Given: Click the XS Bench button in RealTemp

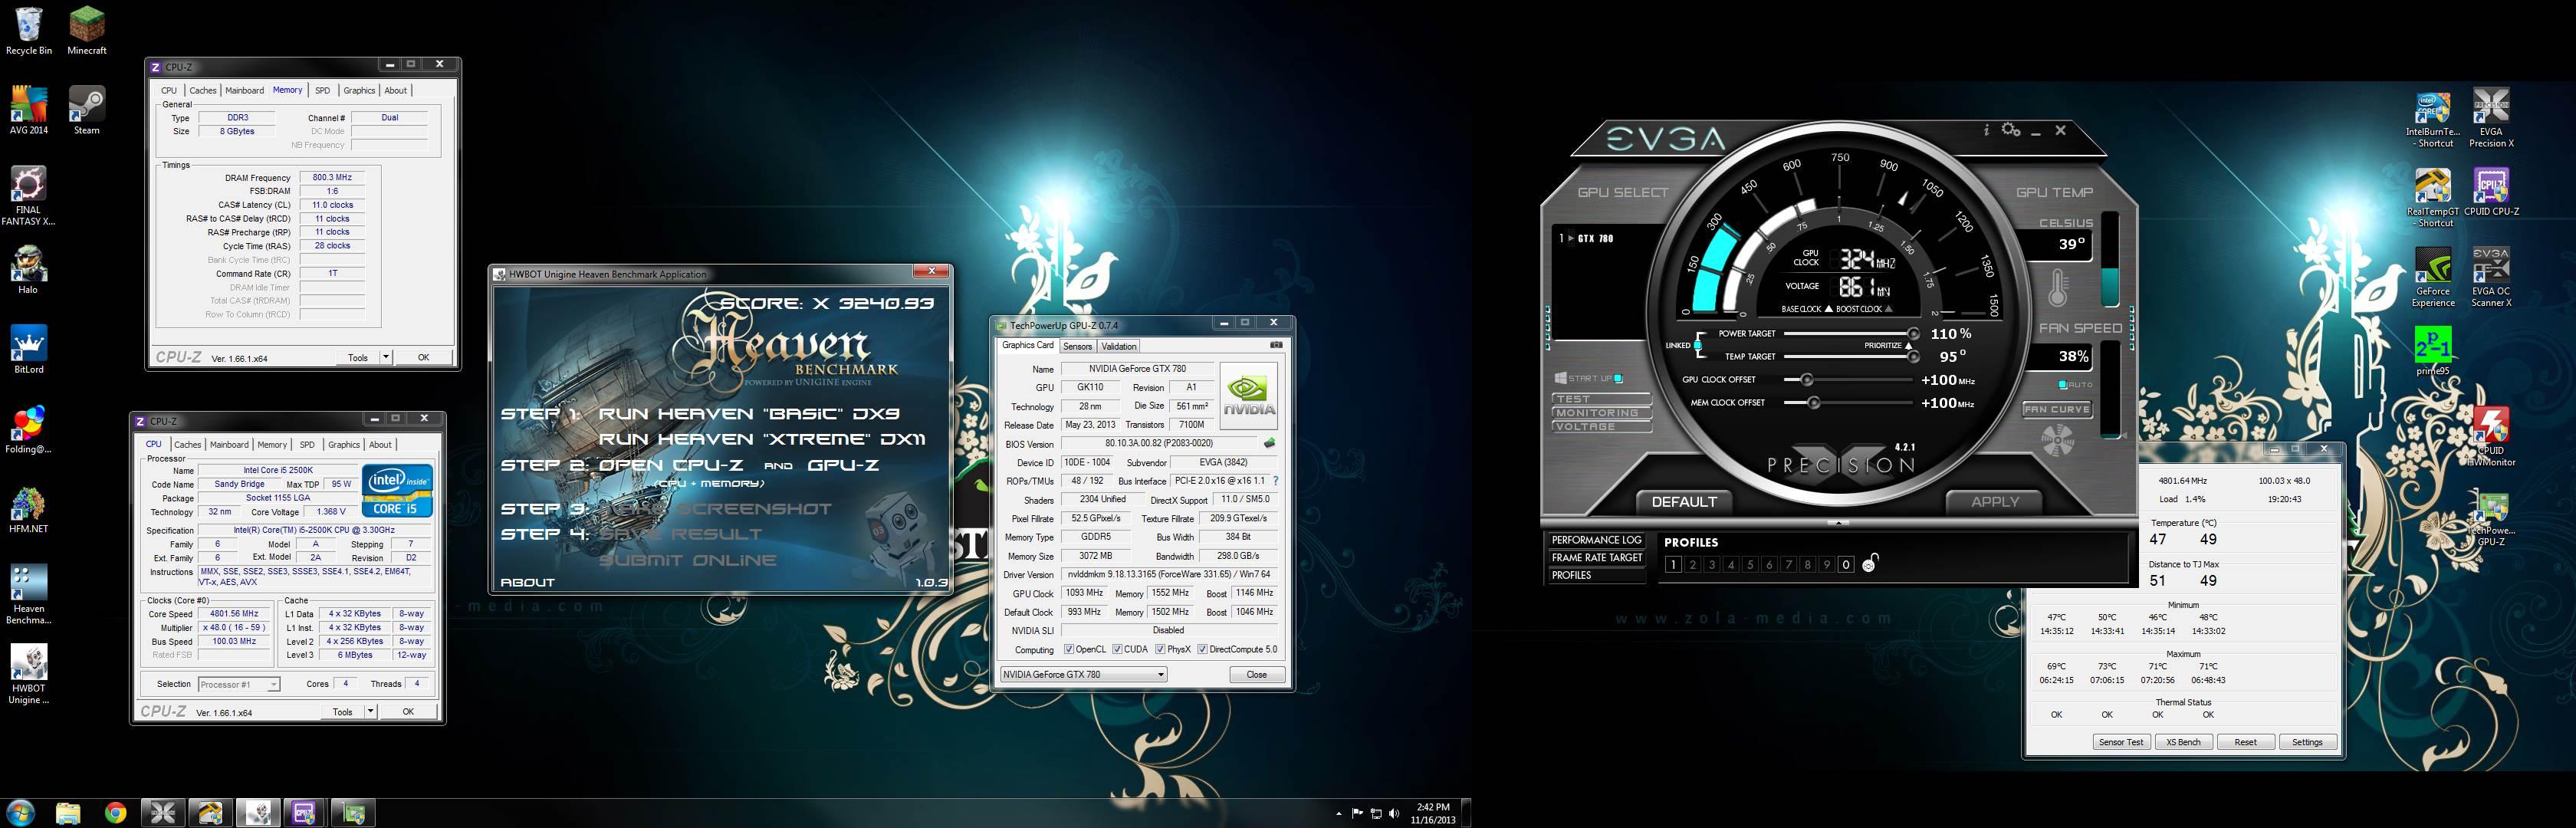Looking at the screenshot, I should 2183,742.
